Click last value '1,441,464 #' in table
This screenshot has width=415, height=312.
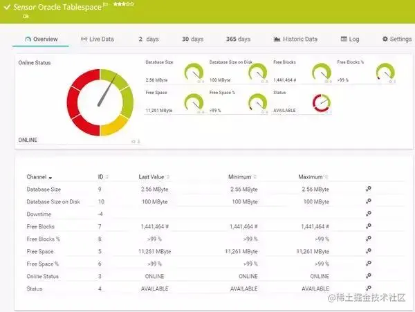[154, 226]
